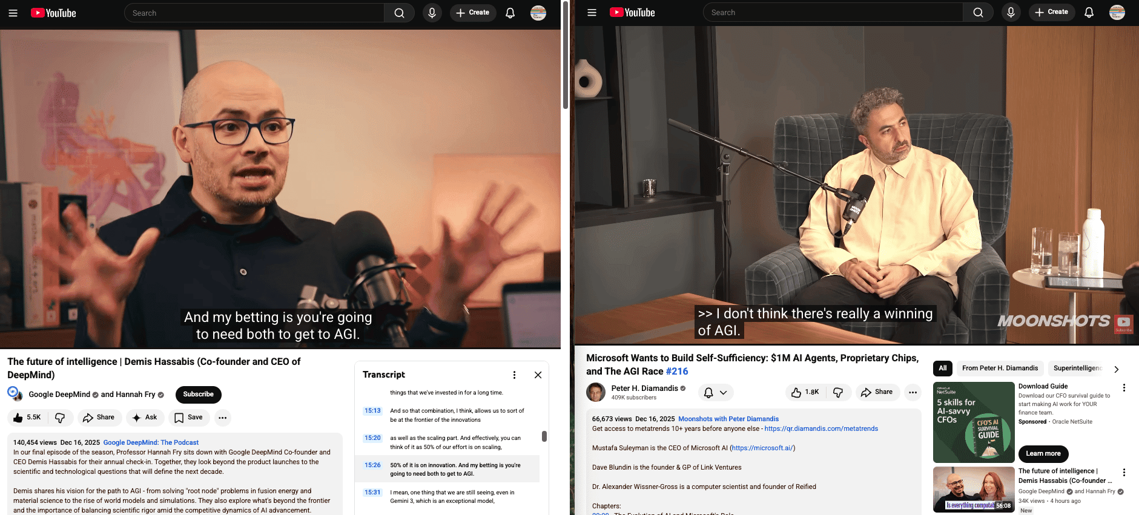Open Google DeepMind channel avatar below video title
Viewport: 1139px width, 515px height.
(x=15, y=394)
